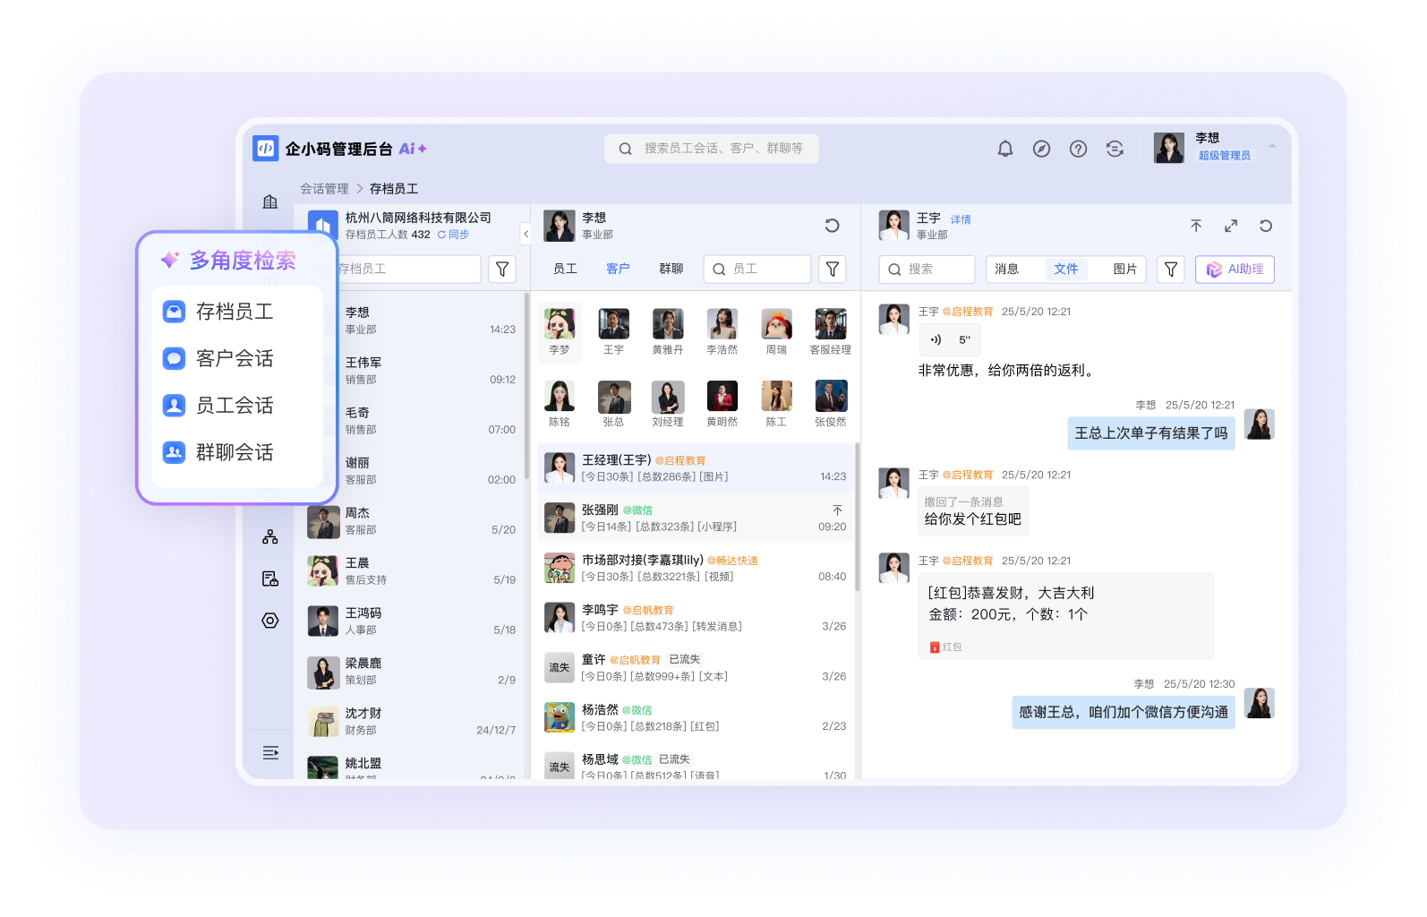Click the top global search field

(x=712, y=149)
